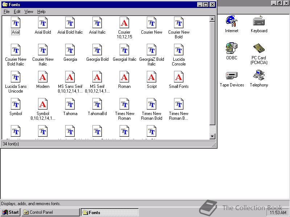The width and height of the screenshot is (290, 217).
Task: Select the Small Fonts icon
Action: pyautogui.click(x=179, y=77)
